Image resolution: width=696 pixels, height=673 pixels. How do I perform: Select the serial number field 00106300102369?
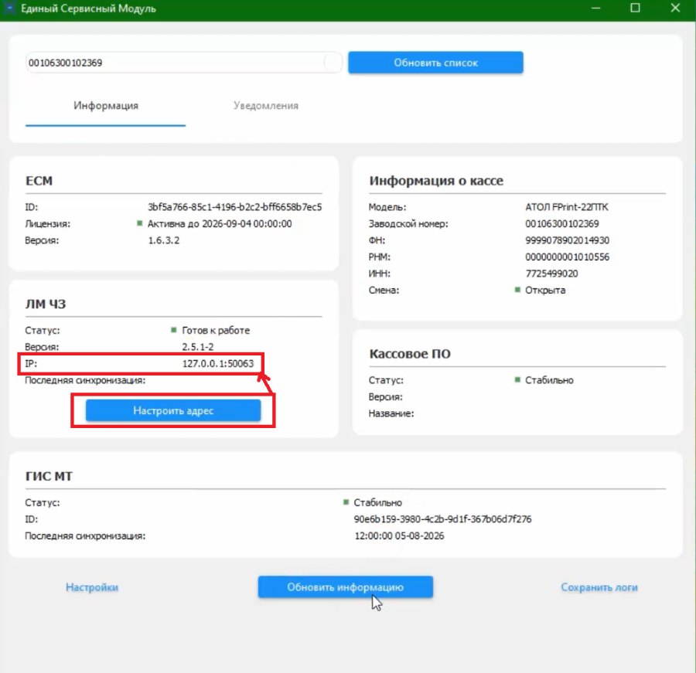[x=184, y=63]
